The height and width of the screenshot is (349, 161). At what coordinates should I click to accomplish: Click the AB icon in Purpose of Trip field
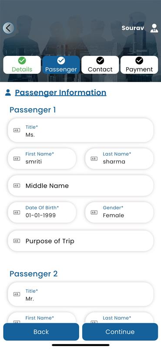coord(17,241)
